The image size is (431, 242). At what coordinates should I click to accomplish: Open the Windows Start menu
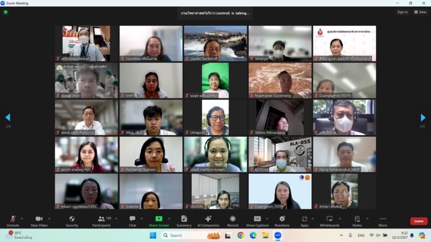(x=153, y=236)
